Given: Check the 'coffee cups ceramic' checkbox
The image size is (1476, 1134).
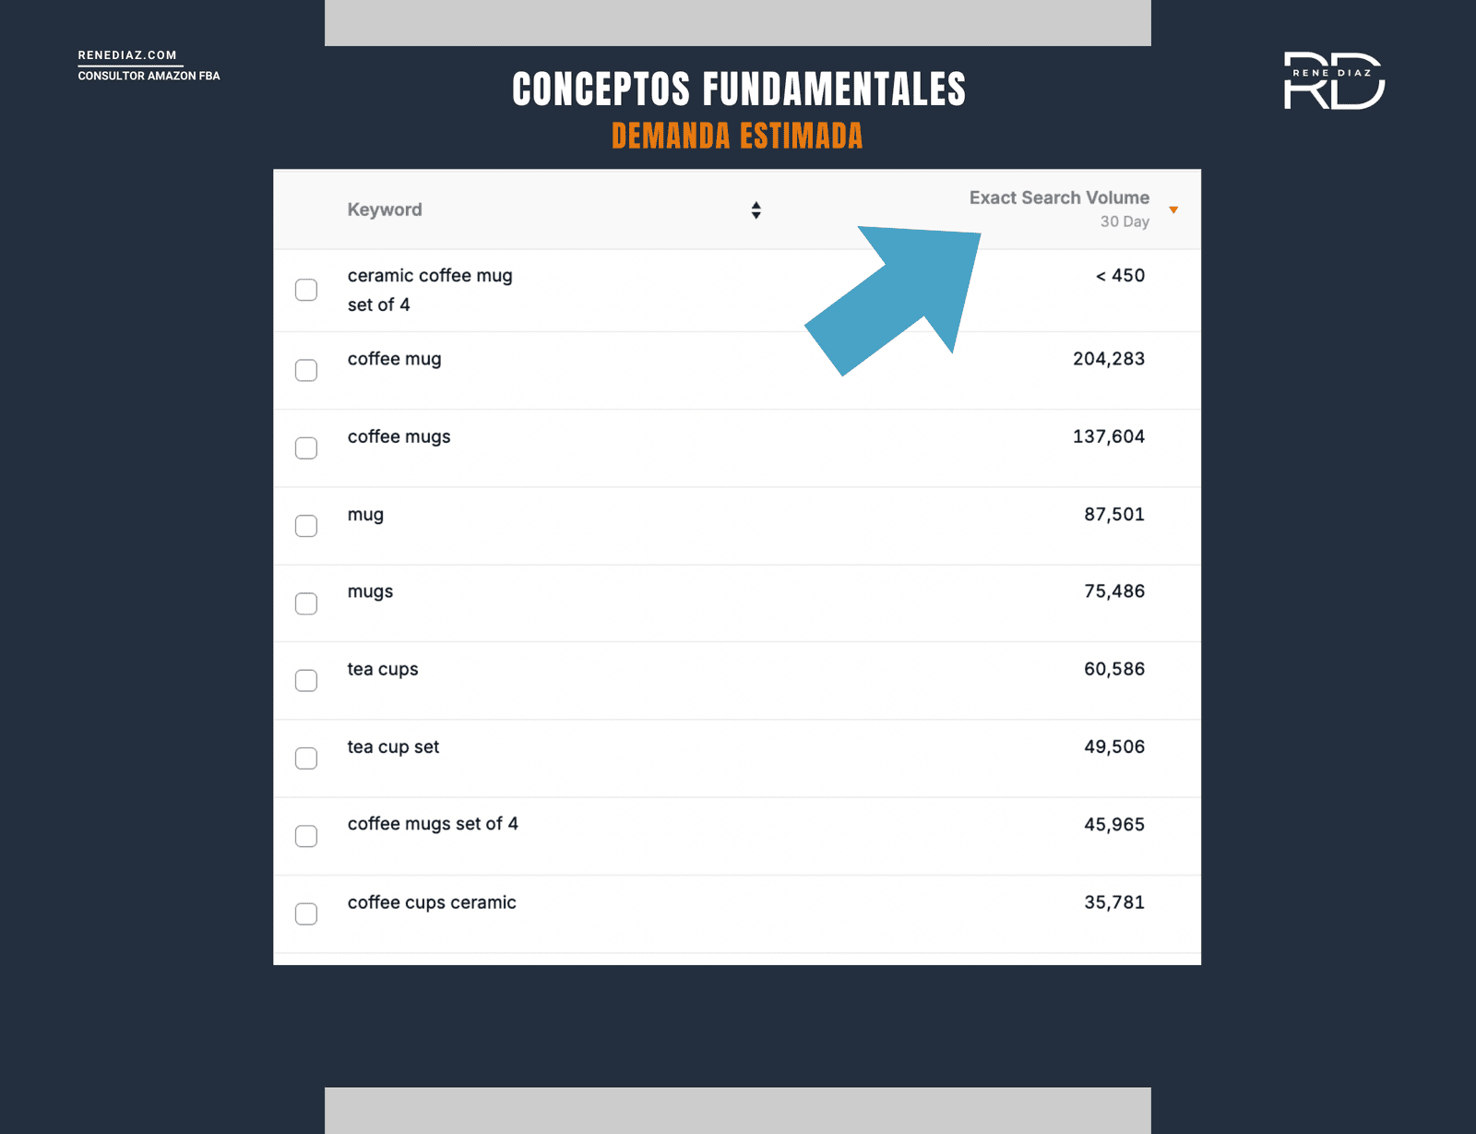Looking at the screenshot, I should (x=306, y=913).
